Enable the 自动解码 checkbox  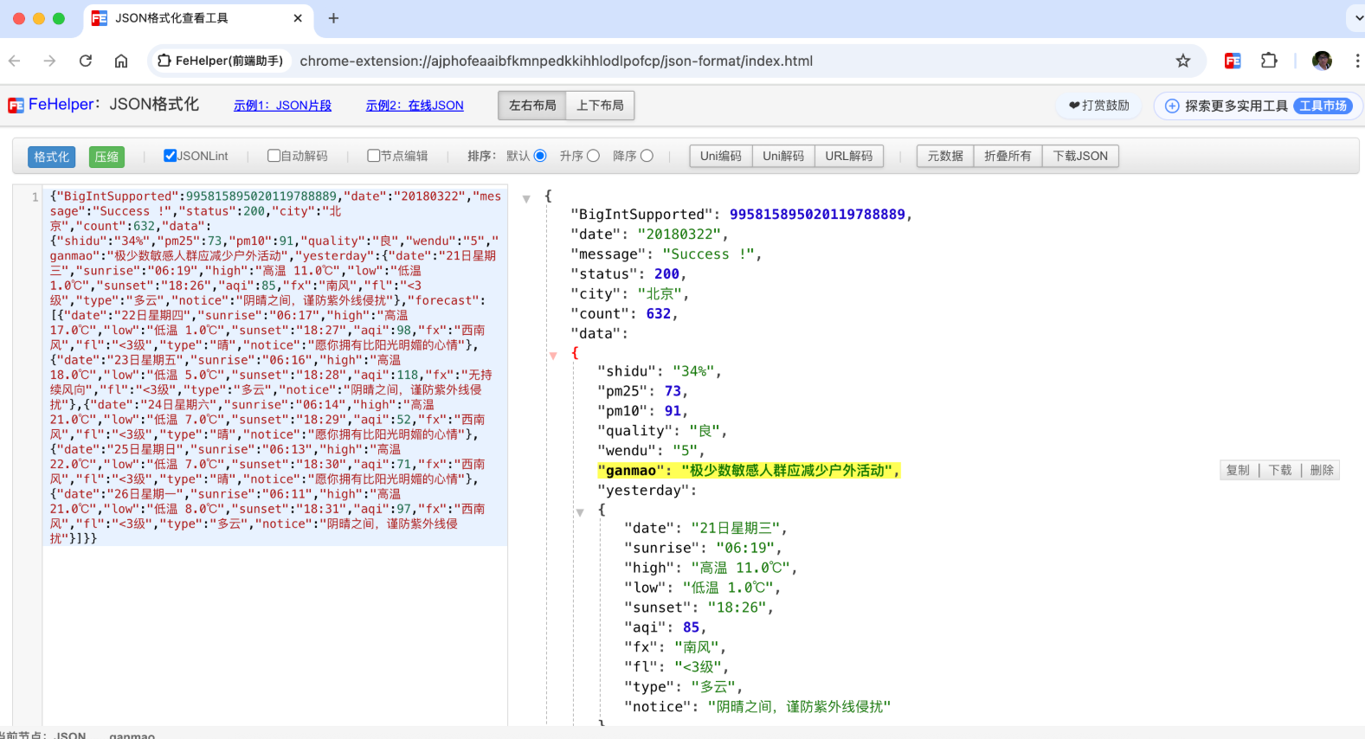274,156
